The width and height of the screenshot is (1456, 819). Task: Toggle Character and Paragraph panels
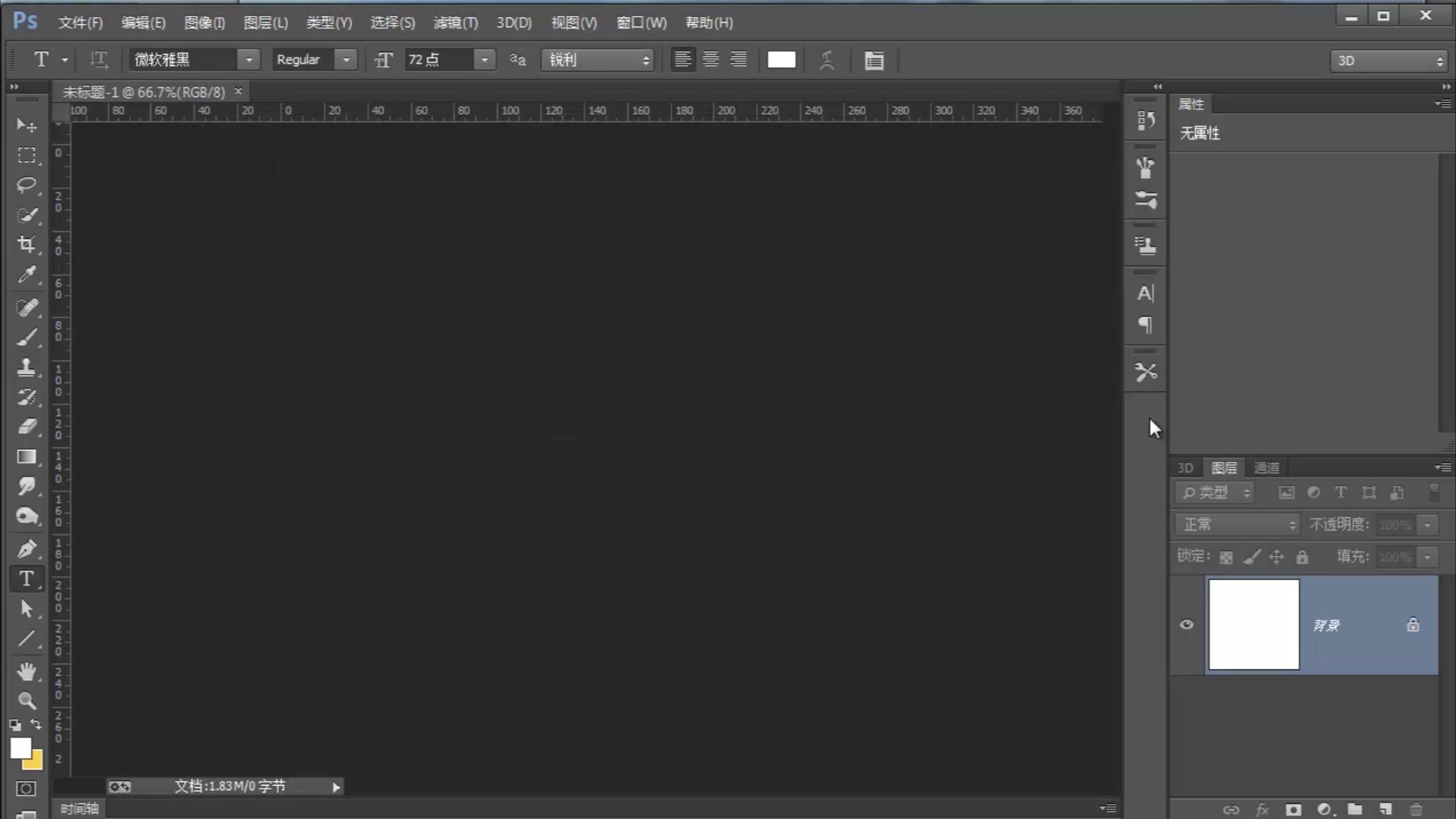click(874, 60)
